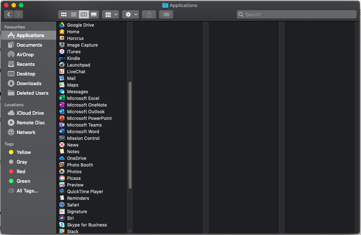Click the Safari app icon

(x=62, y=205)
